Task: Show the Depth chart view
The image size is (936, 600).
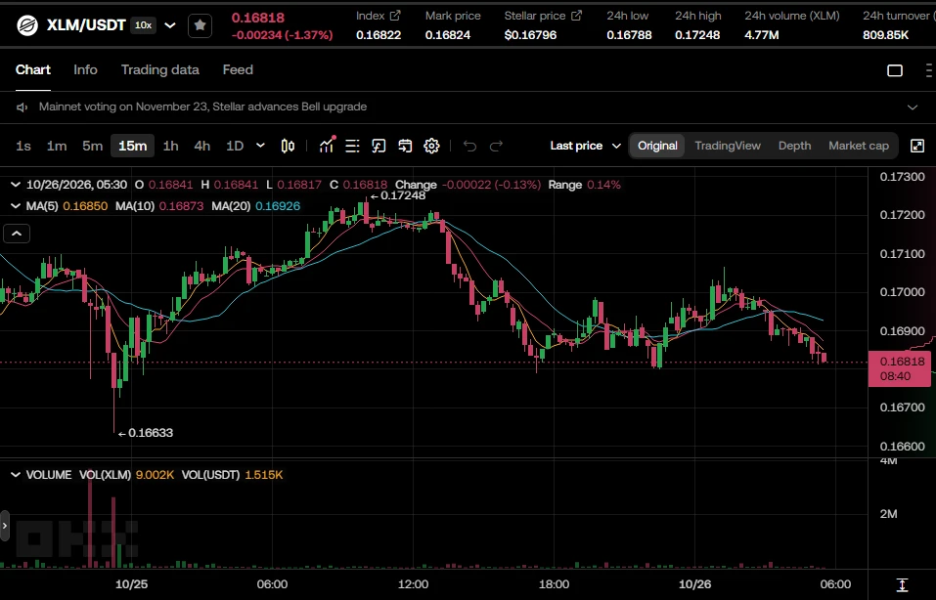Action: 794,146
